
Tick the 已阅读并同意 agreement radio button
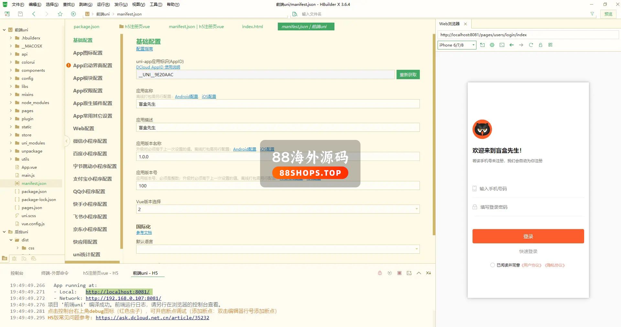tap(492, 265)
